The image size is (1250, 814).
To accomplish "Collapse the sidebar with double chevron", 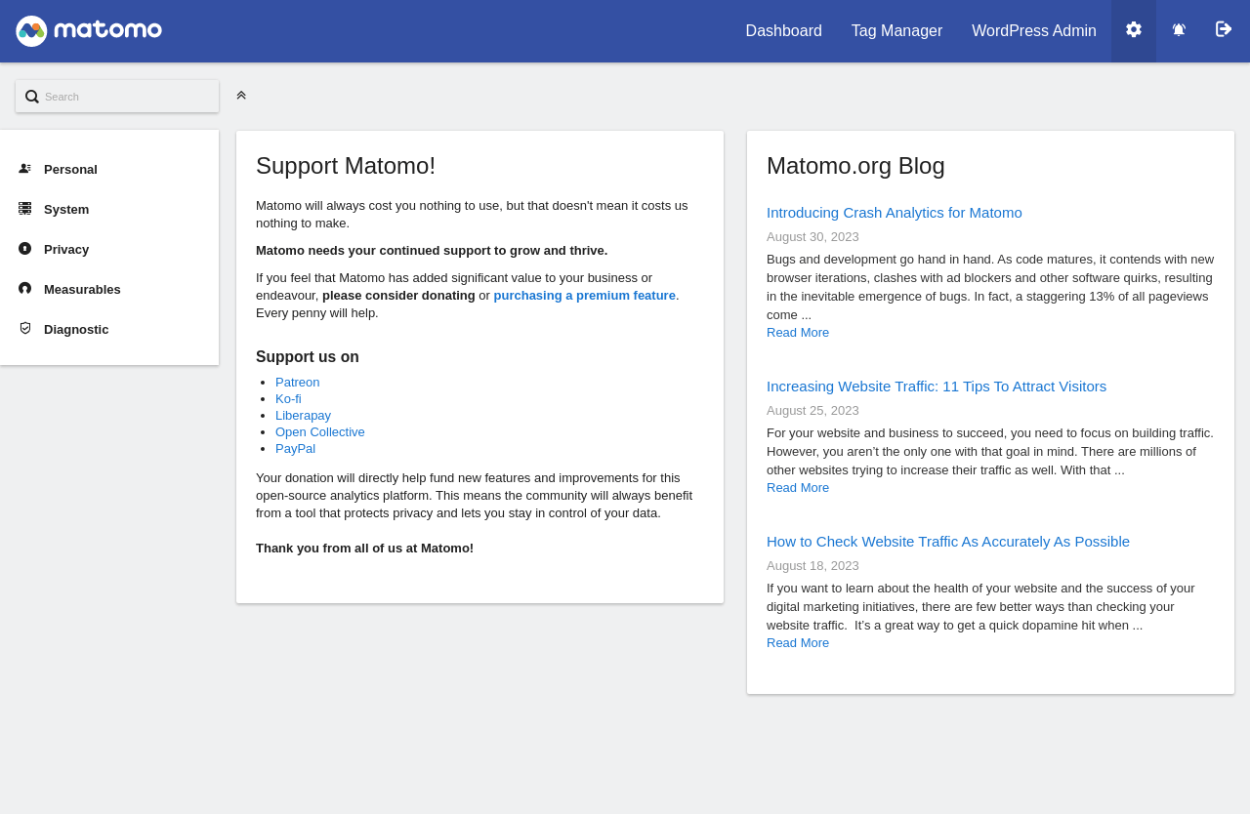I will click(241, 96).
